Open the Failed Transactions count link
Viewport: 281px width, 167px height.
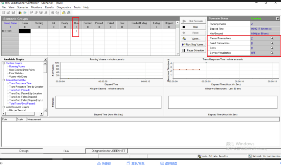[x=252, y=43]
